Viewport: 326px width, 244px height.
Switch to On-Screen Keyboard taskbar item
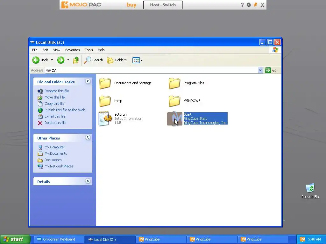(x=59, y=239)
